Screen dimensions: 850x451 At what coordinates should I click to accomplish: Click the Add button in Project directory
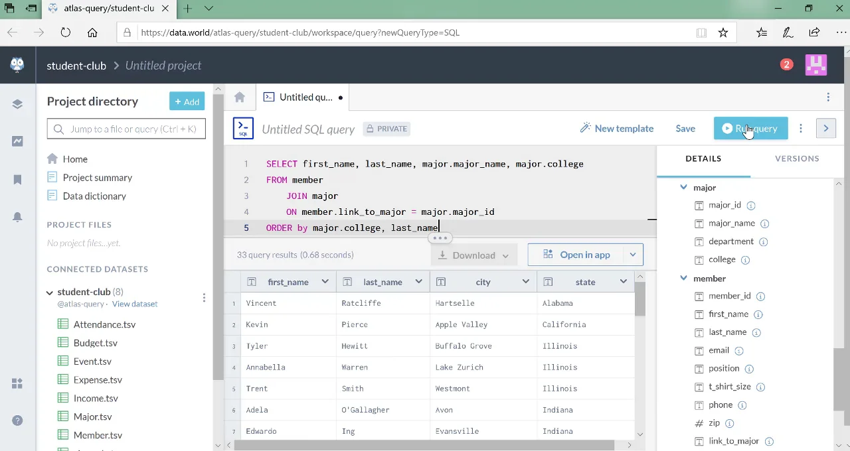(x=187, y=101)
